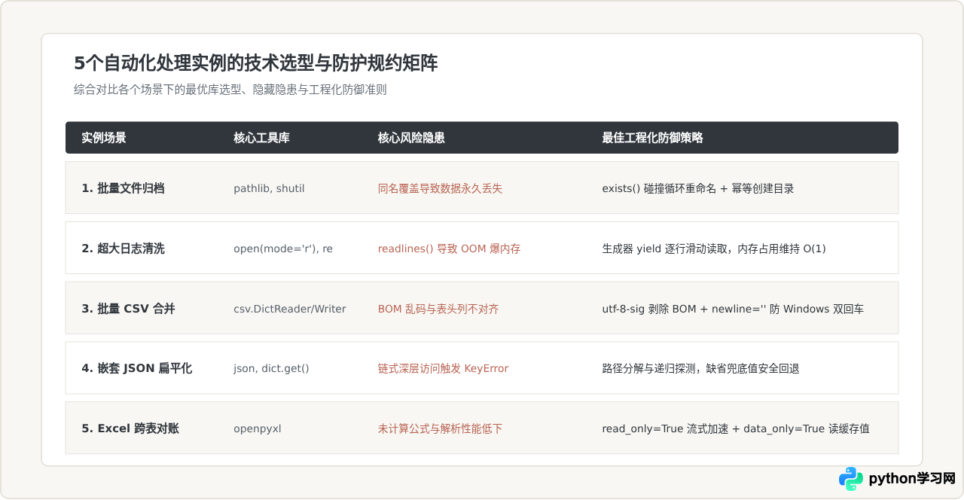Click the 核心风险隐患 column header
This screenshot has height=500, width=964.
pos(411,138)
